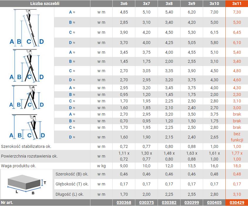248x206 pixels.
Task: Click the freestanding A-frame stepladder diagram
Action: coord(27,97)
